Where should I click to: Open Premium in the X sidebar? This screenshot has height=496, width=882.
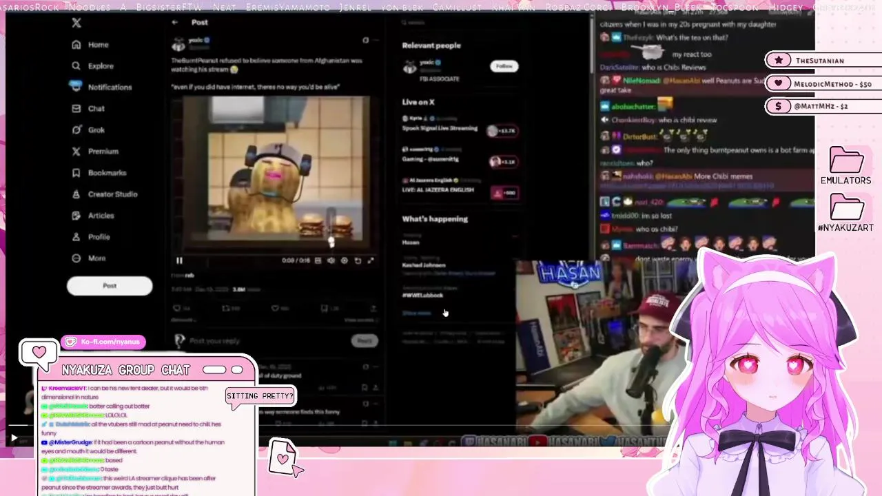point(95,152)
